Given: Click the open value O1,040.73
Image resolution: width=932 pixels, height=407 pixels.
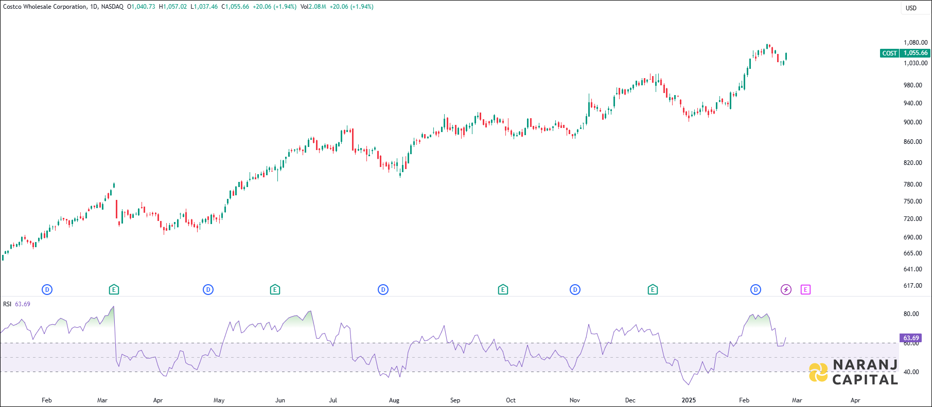Looking at the screenshot, I should [141, 7].
